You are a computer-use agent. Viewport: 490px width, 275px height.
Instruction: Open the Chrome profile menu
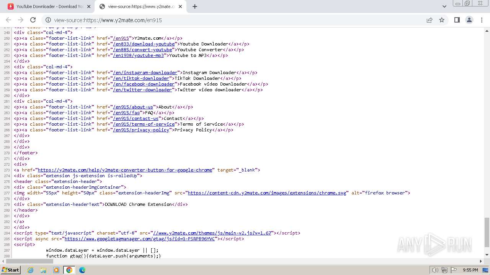click(469, 20)
